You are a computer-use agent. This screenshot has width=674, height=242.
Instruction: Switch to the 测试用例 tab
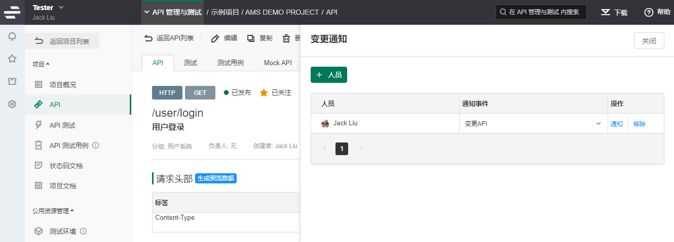(x=231, y=63)
